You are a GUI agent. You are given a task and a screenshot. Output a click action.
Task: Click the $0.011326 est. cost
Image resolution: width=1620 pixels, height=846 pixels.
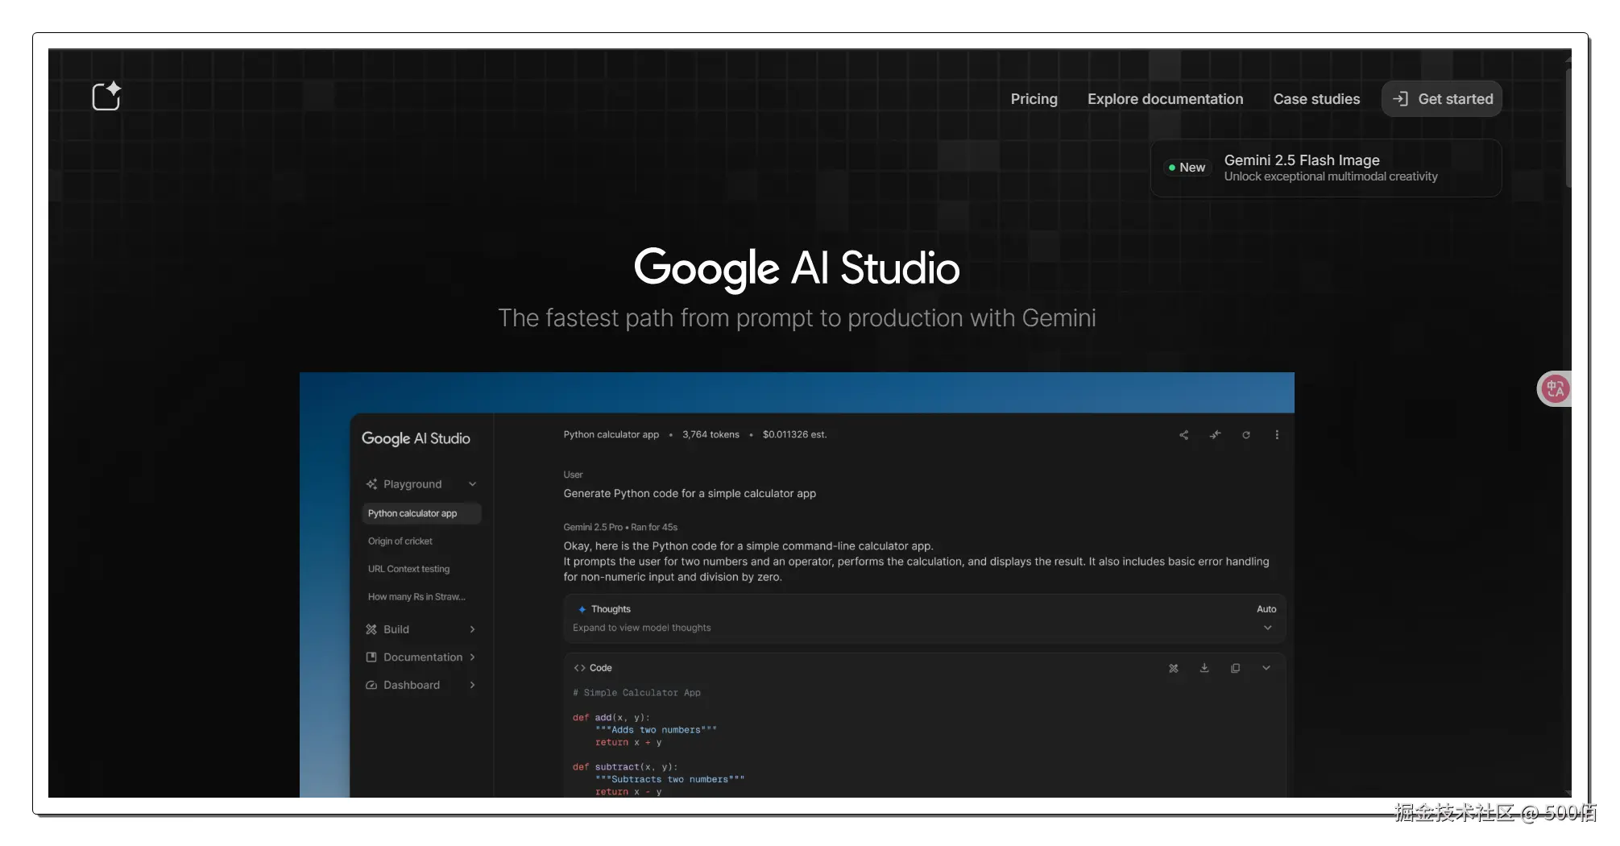tap(794, 434)
